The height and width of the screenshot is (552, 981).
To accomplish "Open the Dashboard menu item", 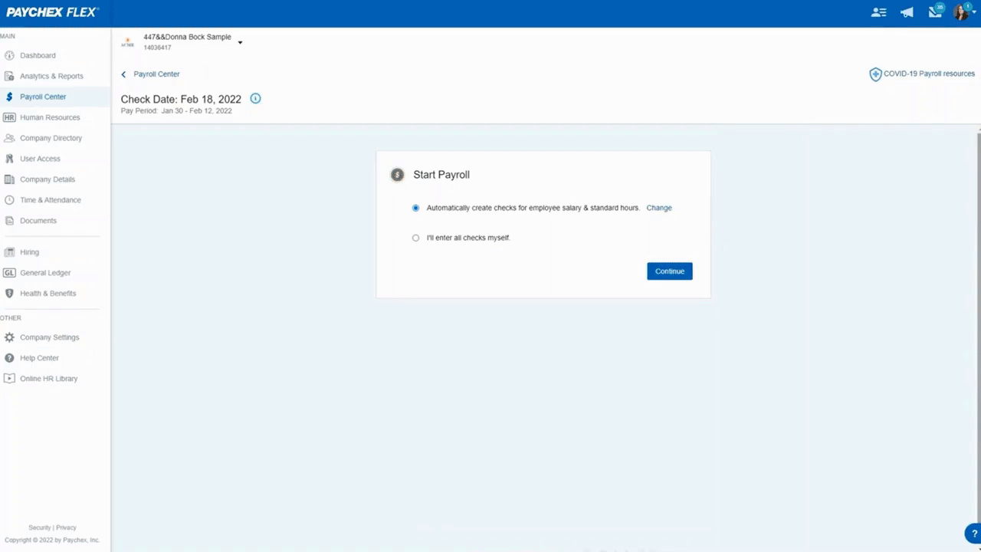I will [x=38, y=55].
